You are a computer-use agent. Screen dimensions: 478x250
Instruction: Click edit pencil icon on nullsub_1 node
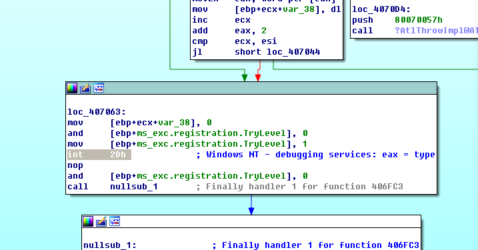pos(101,221)
